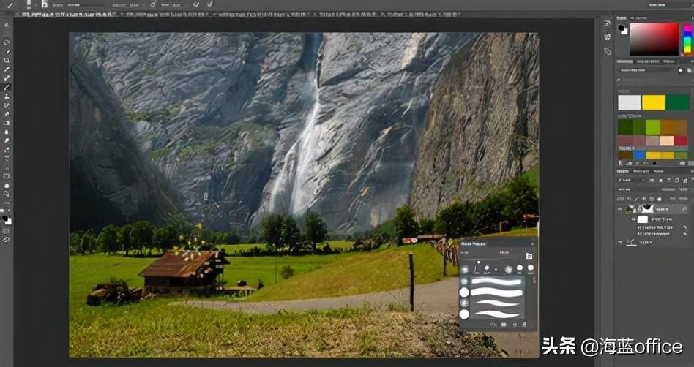This screenshot has width=694, height=367.
Task: Choose the yellow swatch
Action: click(x=653, y=102)
